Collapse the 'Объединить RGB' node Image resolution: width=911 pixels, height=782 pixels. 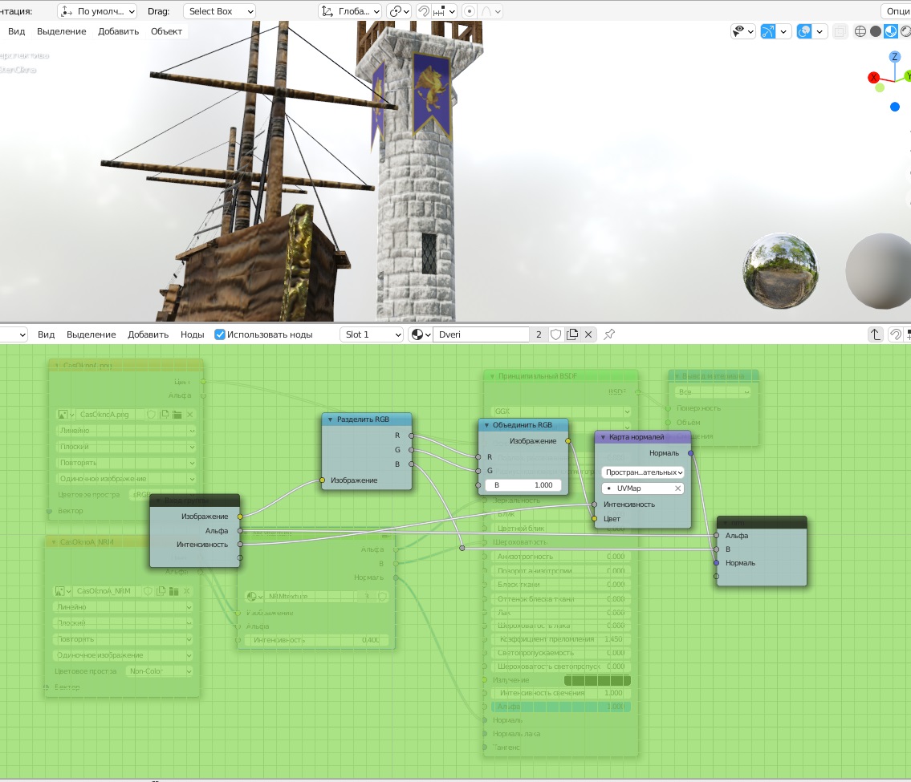486,425
